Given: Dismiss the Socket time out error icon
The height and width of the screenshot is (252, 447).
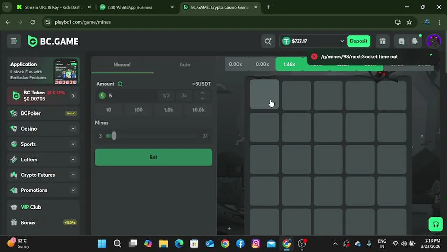Looking at the screenshot, I should (x=314, y=57).
